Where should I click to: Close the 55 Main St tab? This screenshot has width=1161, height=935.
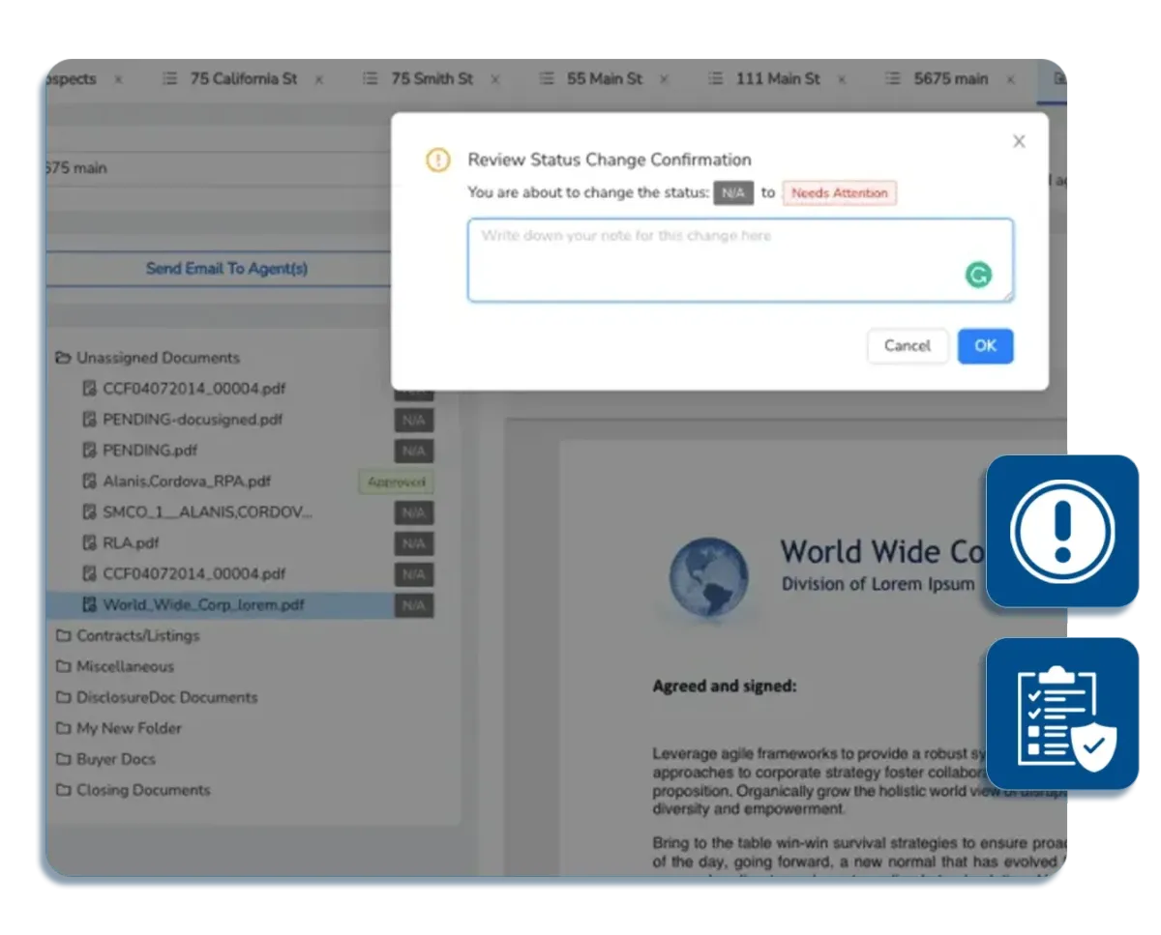(x=665, y=79)
